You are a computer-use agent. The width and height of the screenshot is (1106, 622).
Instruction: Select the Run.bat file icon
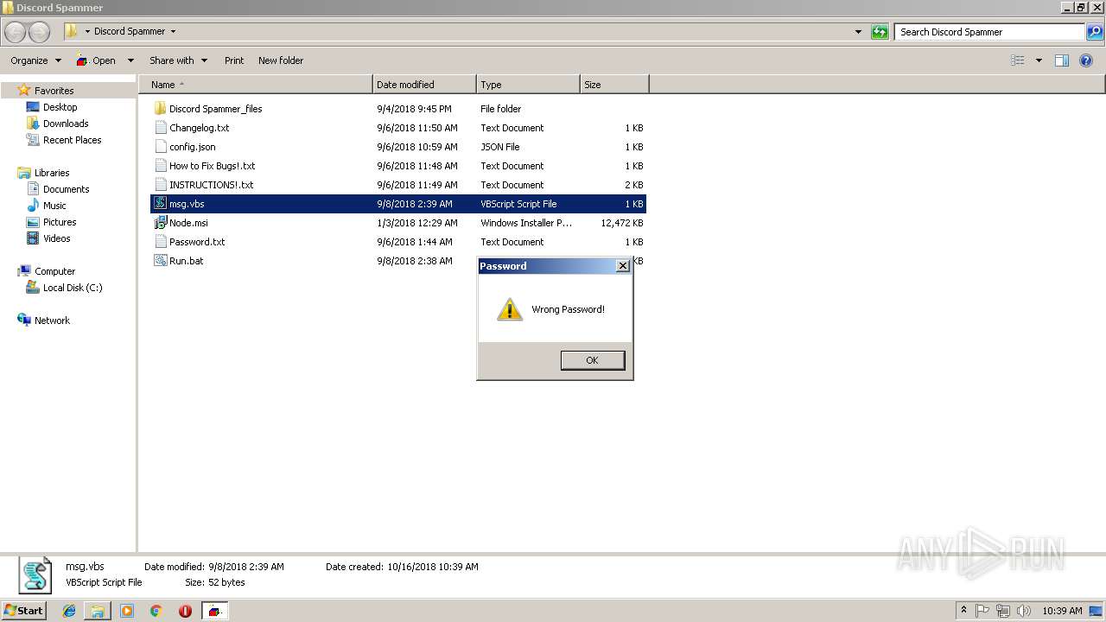(x=160, y=261)
